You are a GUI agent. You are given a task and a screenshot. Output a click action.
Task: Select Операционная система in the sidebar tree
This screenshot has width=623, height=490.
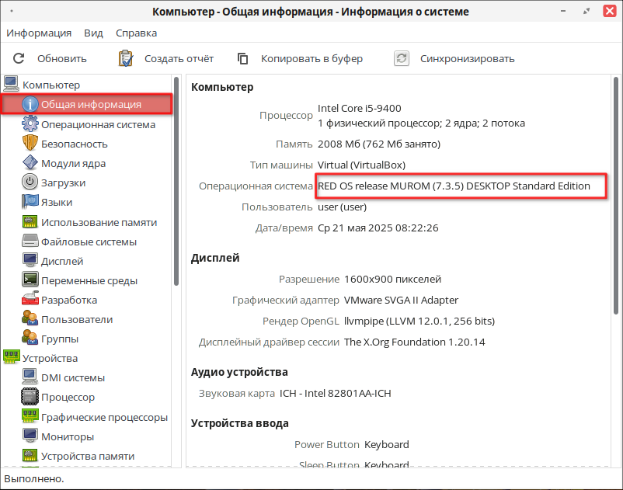(98, 124)
